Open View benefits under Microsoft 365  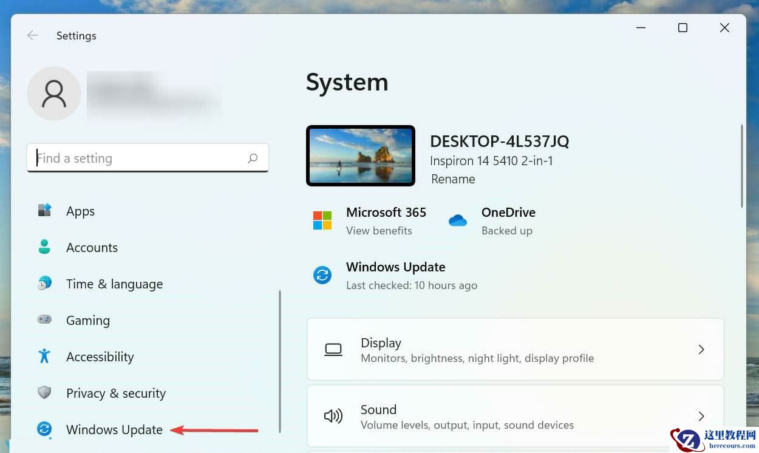379,231
